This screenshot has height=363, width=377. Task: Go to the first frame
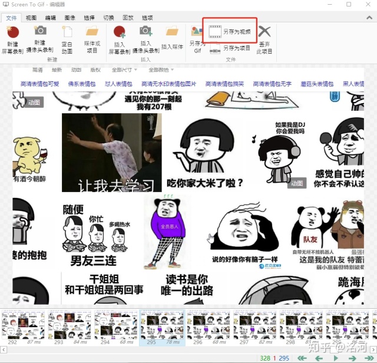(x=302, y=358)
